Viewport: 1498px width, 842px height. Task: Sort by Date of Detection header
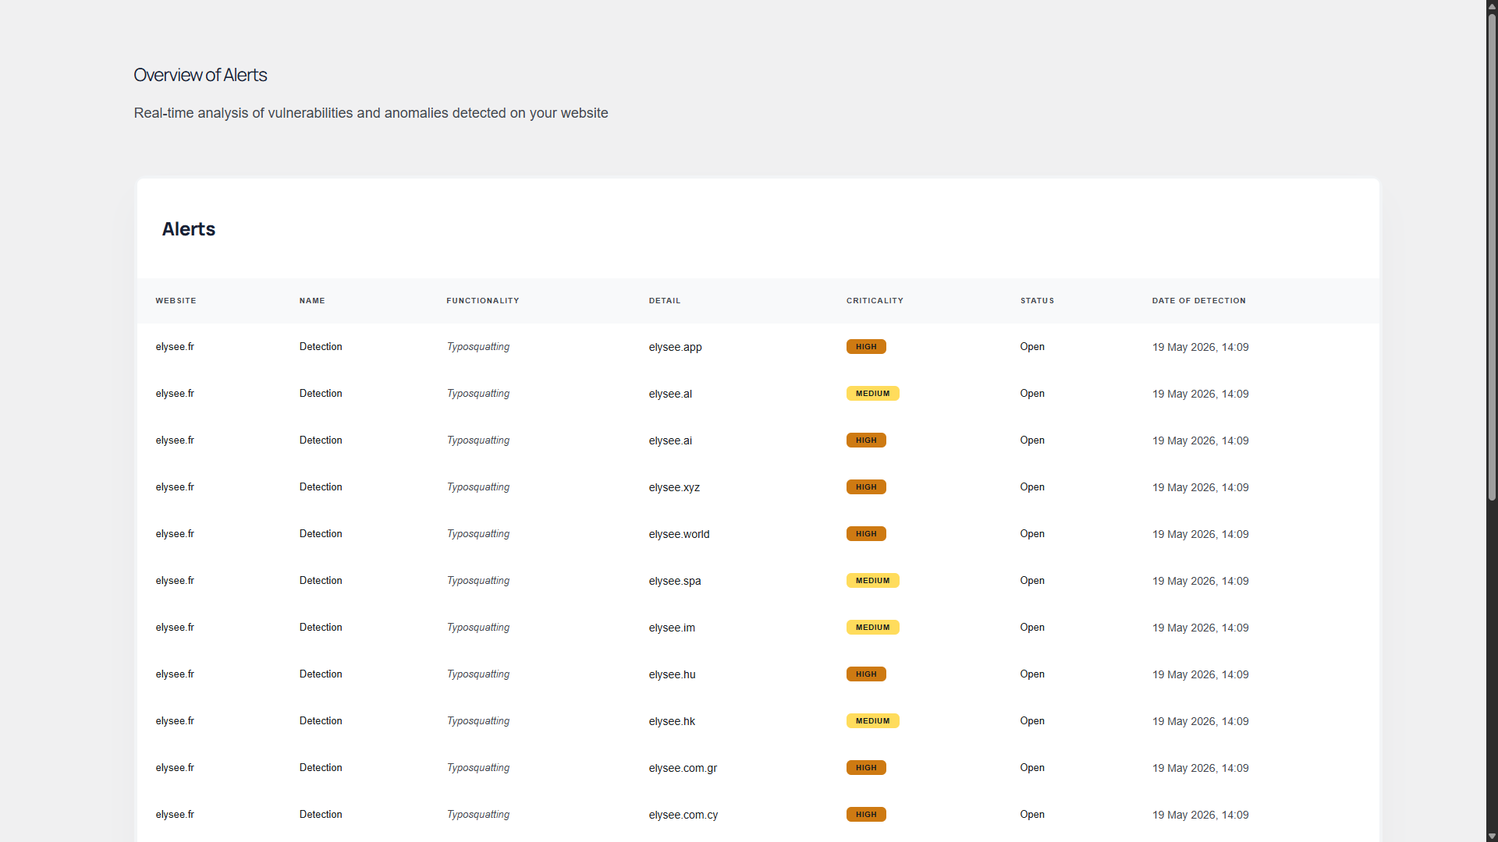click(x=1198, y=301)
